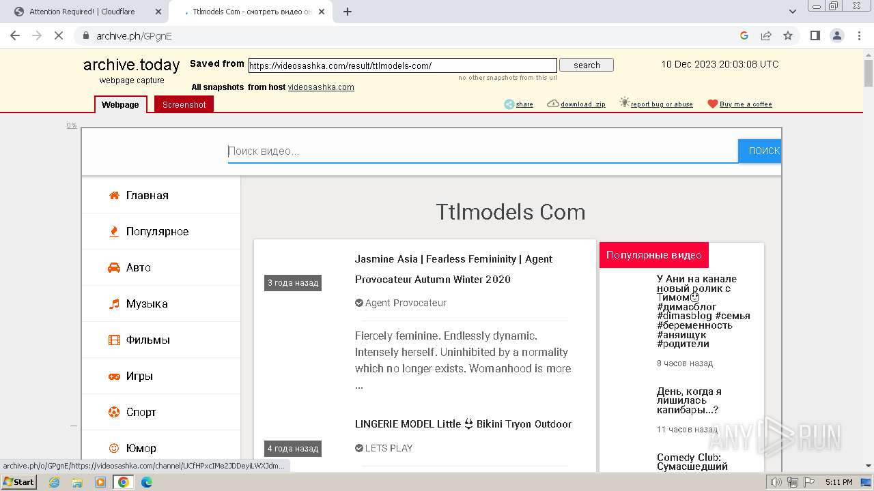Screen dimensions: 874x491
Task: Click the bug report lightbulb icon
Action: point(624,102)
